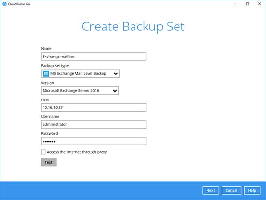Click the Test connection button
This screenshot has height=200, width=266.
[x=48, y=162]
